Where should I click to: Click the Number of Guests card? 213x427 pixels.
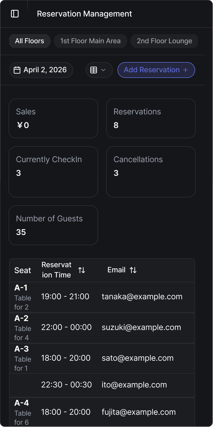(53, 225)
